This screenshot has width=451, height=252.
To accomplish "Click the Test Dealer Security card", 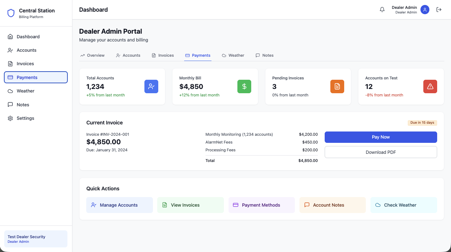I will [x=35, y=239].
